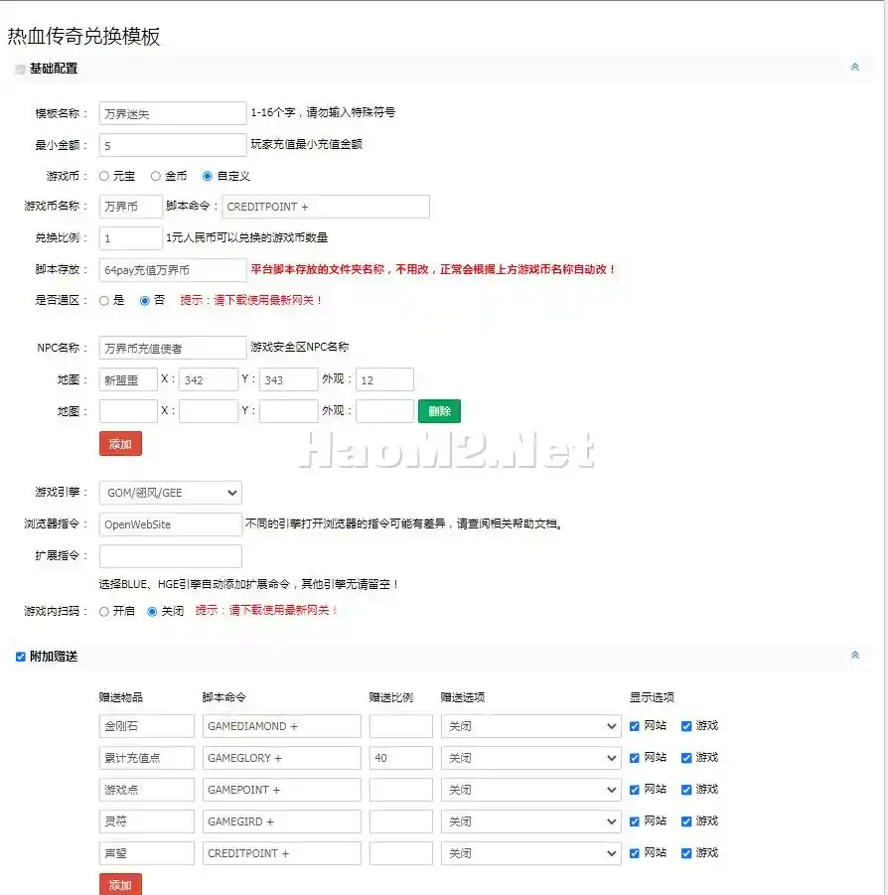The height and width of the screenshot is (895, 888).
Task: Edit script field GAMEGLORY +
Action: click(282, 758)
